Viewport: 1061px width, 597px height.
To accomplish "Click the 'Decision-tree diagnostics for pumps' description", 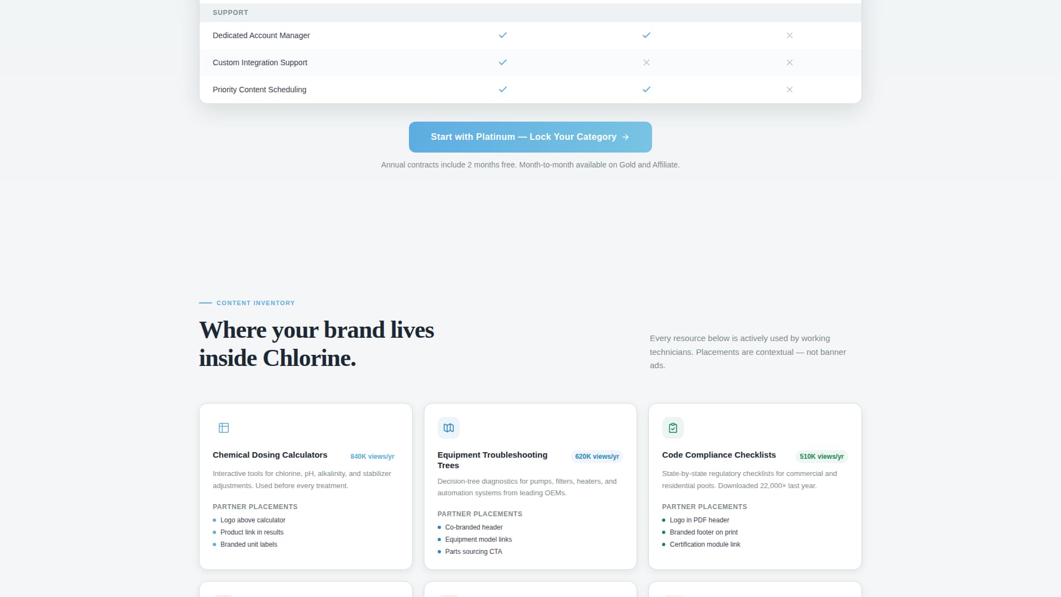I will point(527,487).
